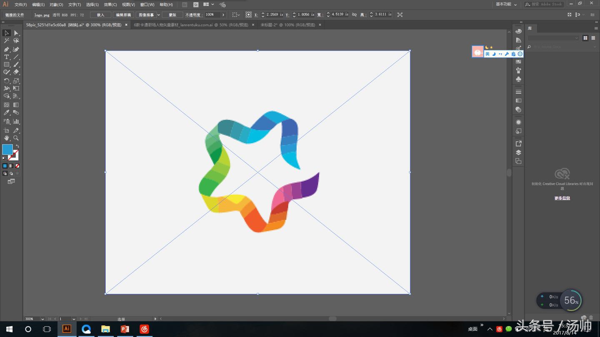Click the club-shaped Symbols panel icon
This screenshot has width=600, height=337.
click(518, 79)
